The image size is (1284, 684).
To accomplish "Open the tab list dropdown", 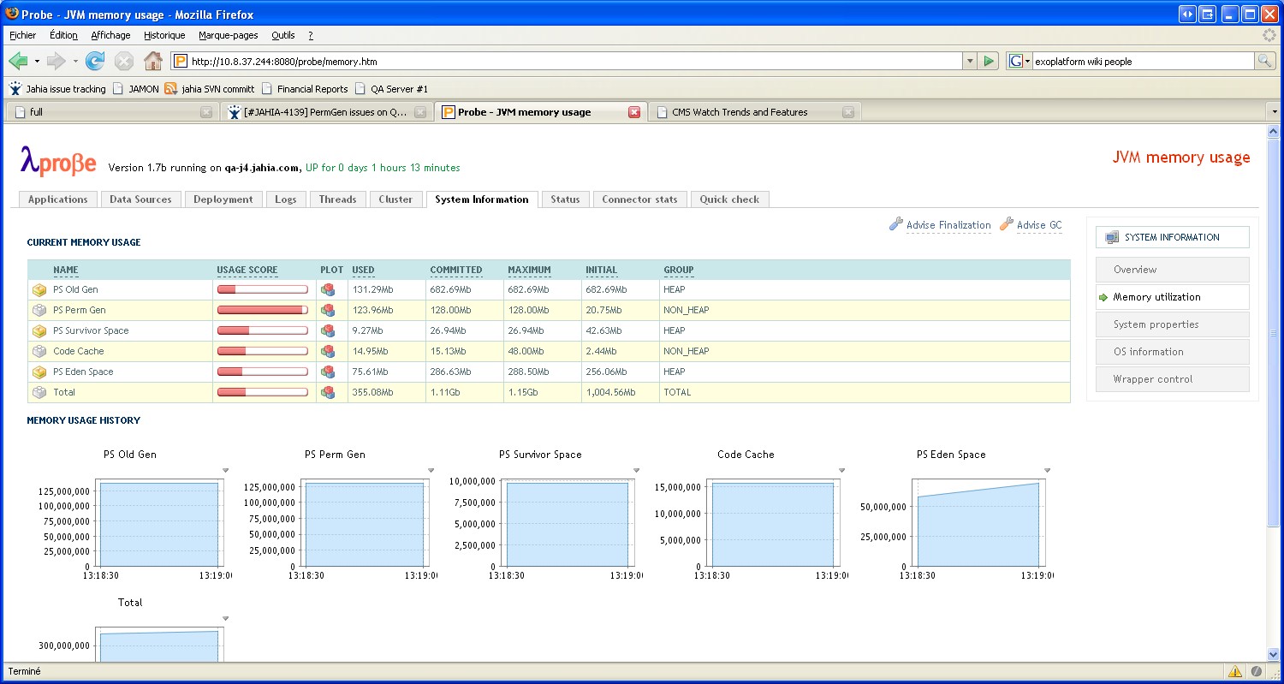I will click(x=1274, y=112).
